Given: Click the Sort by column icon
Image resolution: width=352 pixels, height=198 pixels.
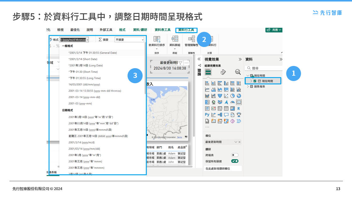Looking at the screenshot, I should [156, 39].
